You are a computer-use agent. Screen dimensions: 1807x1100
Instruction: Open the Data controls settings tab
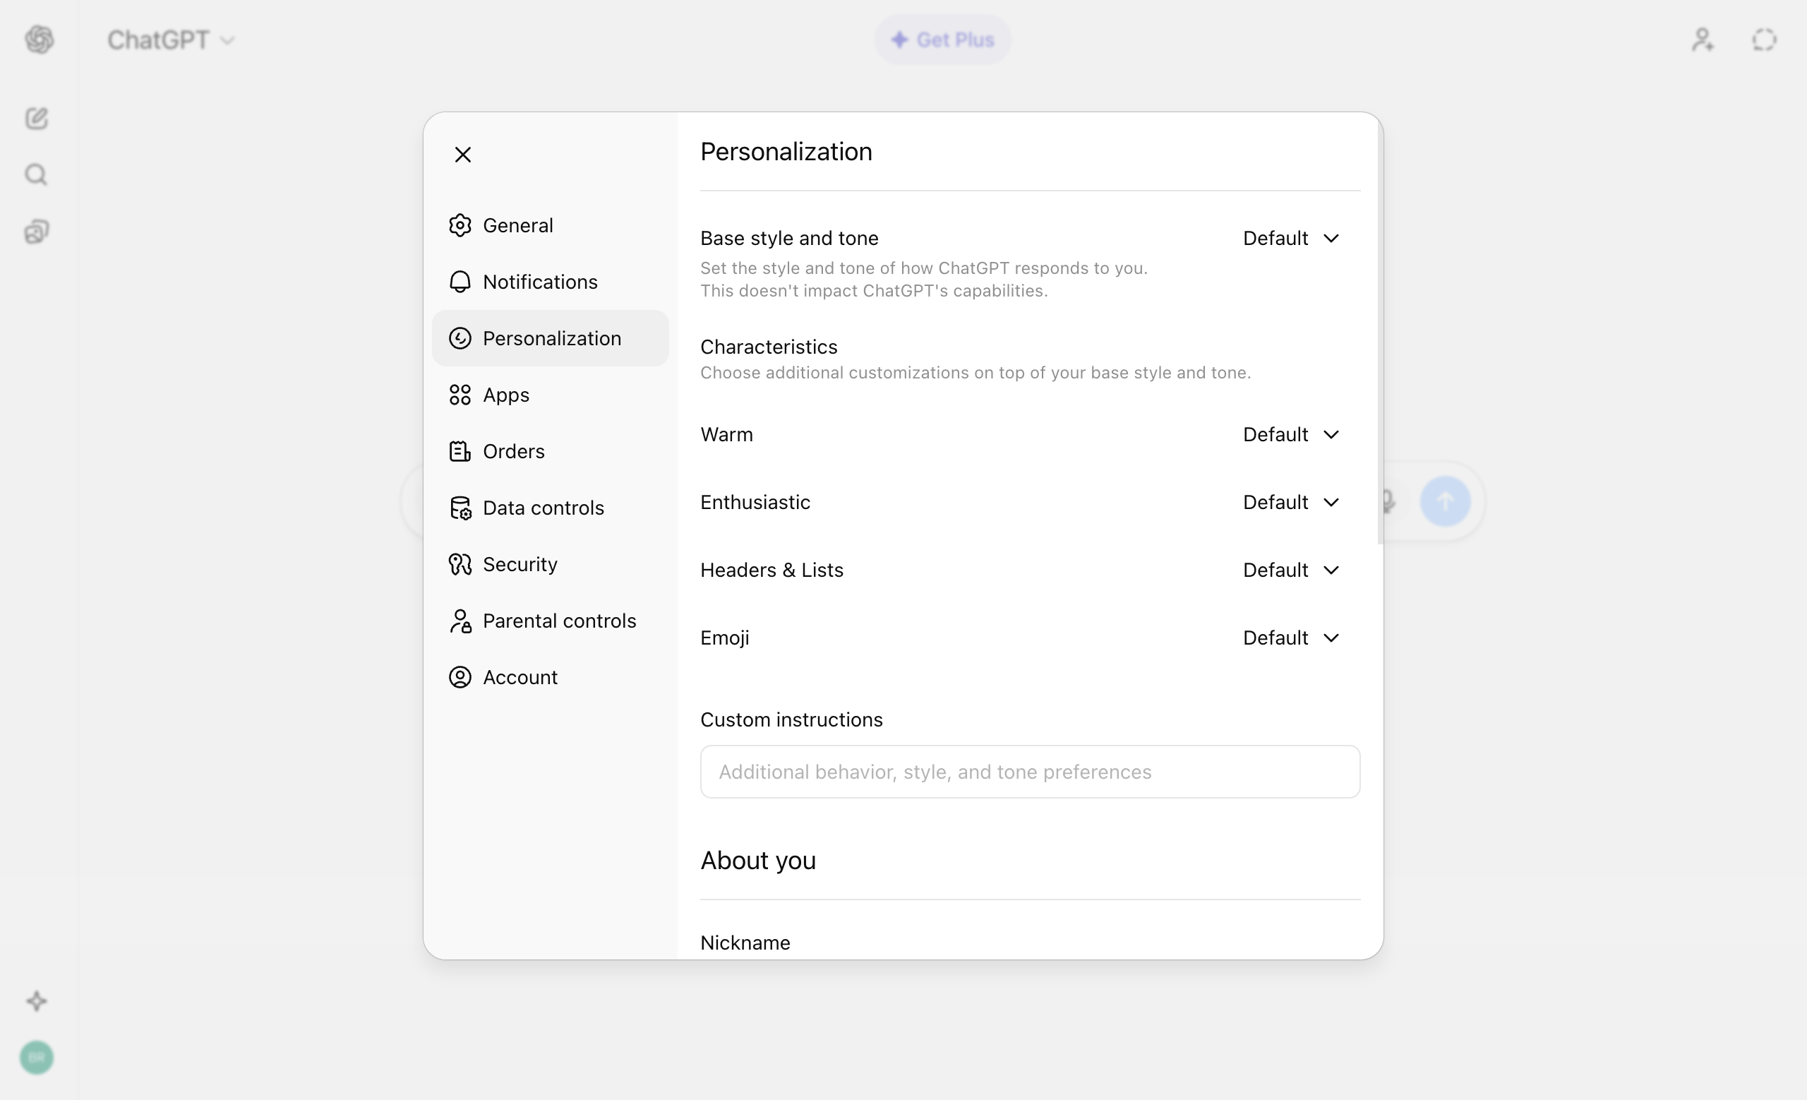point(543,508)
